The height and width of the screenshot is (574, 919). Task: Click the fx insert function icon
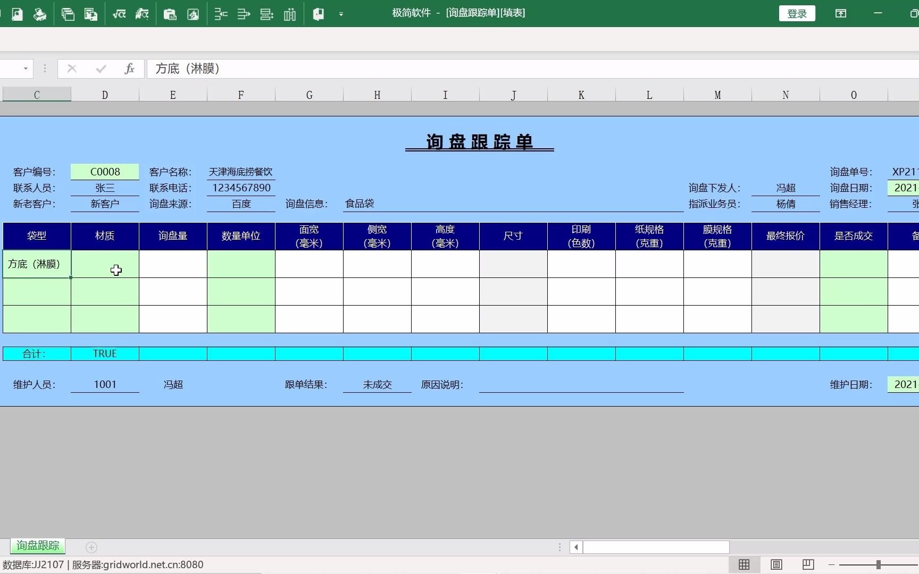129,69
